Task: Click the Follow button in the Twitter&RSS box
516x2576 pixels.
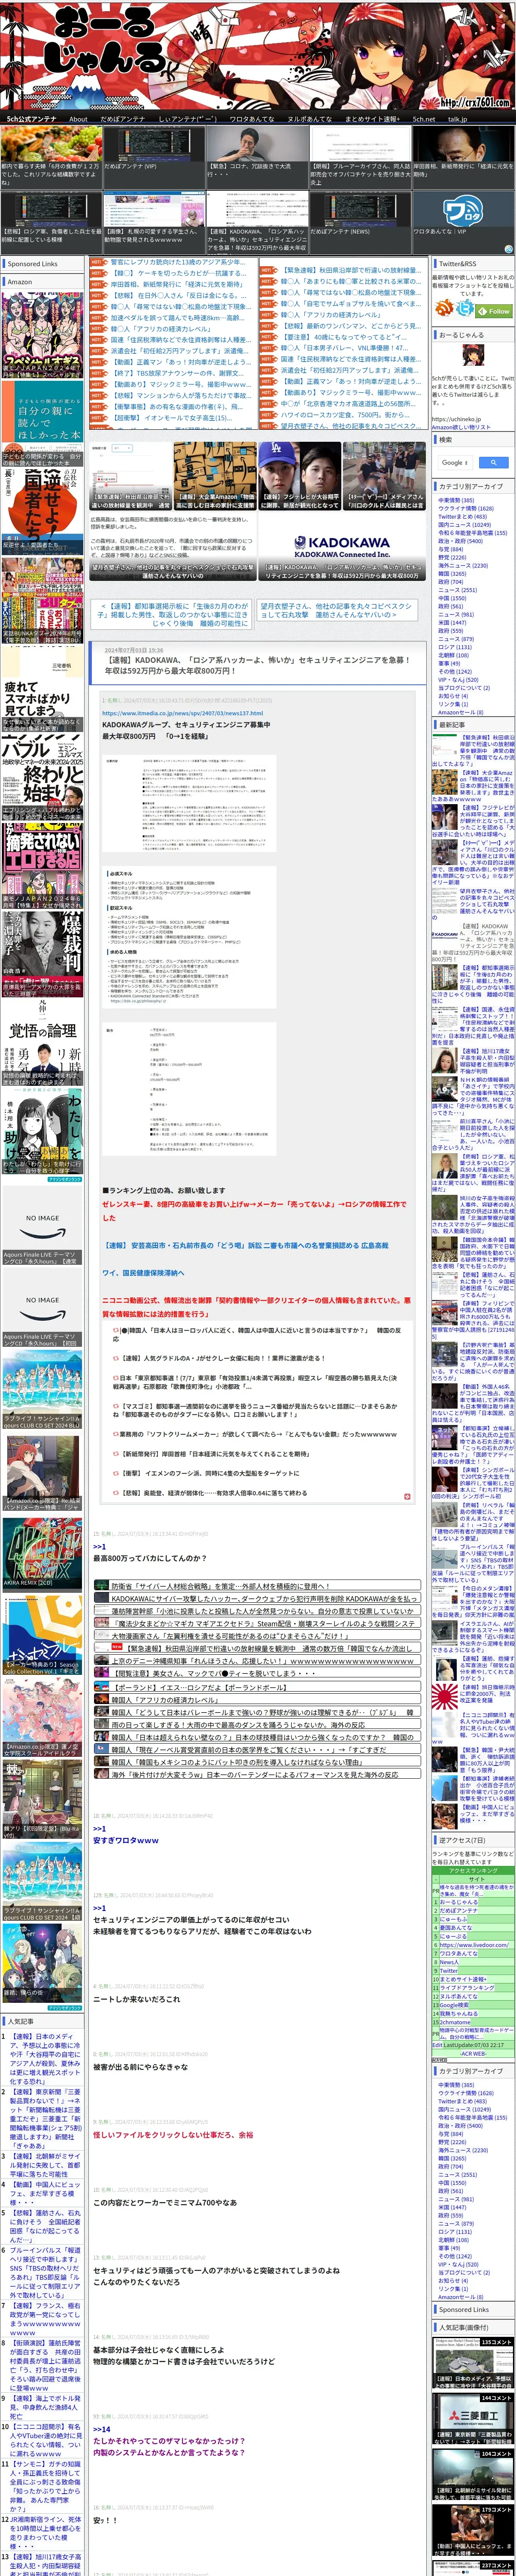Action: [x=494, y=311]
